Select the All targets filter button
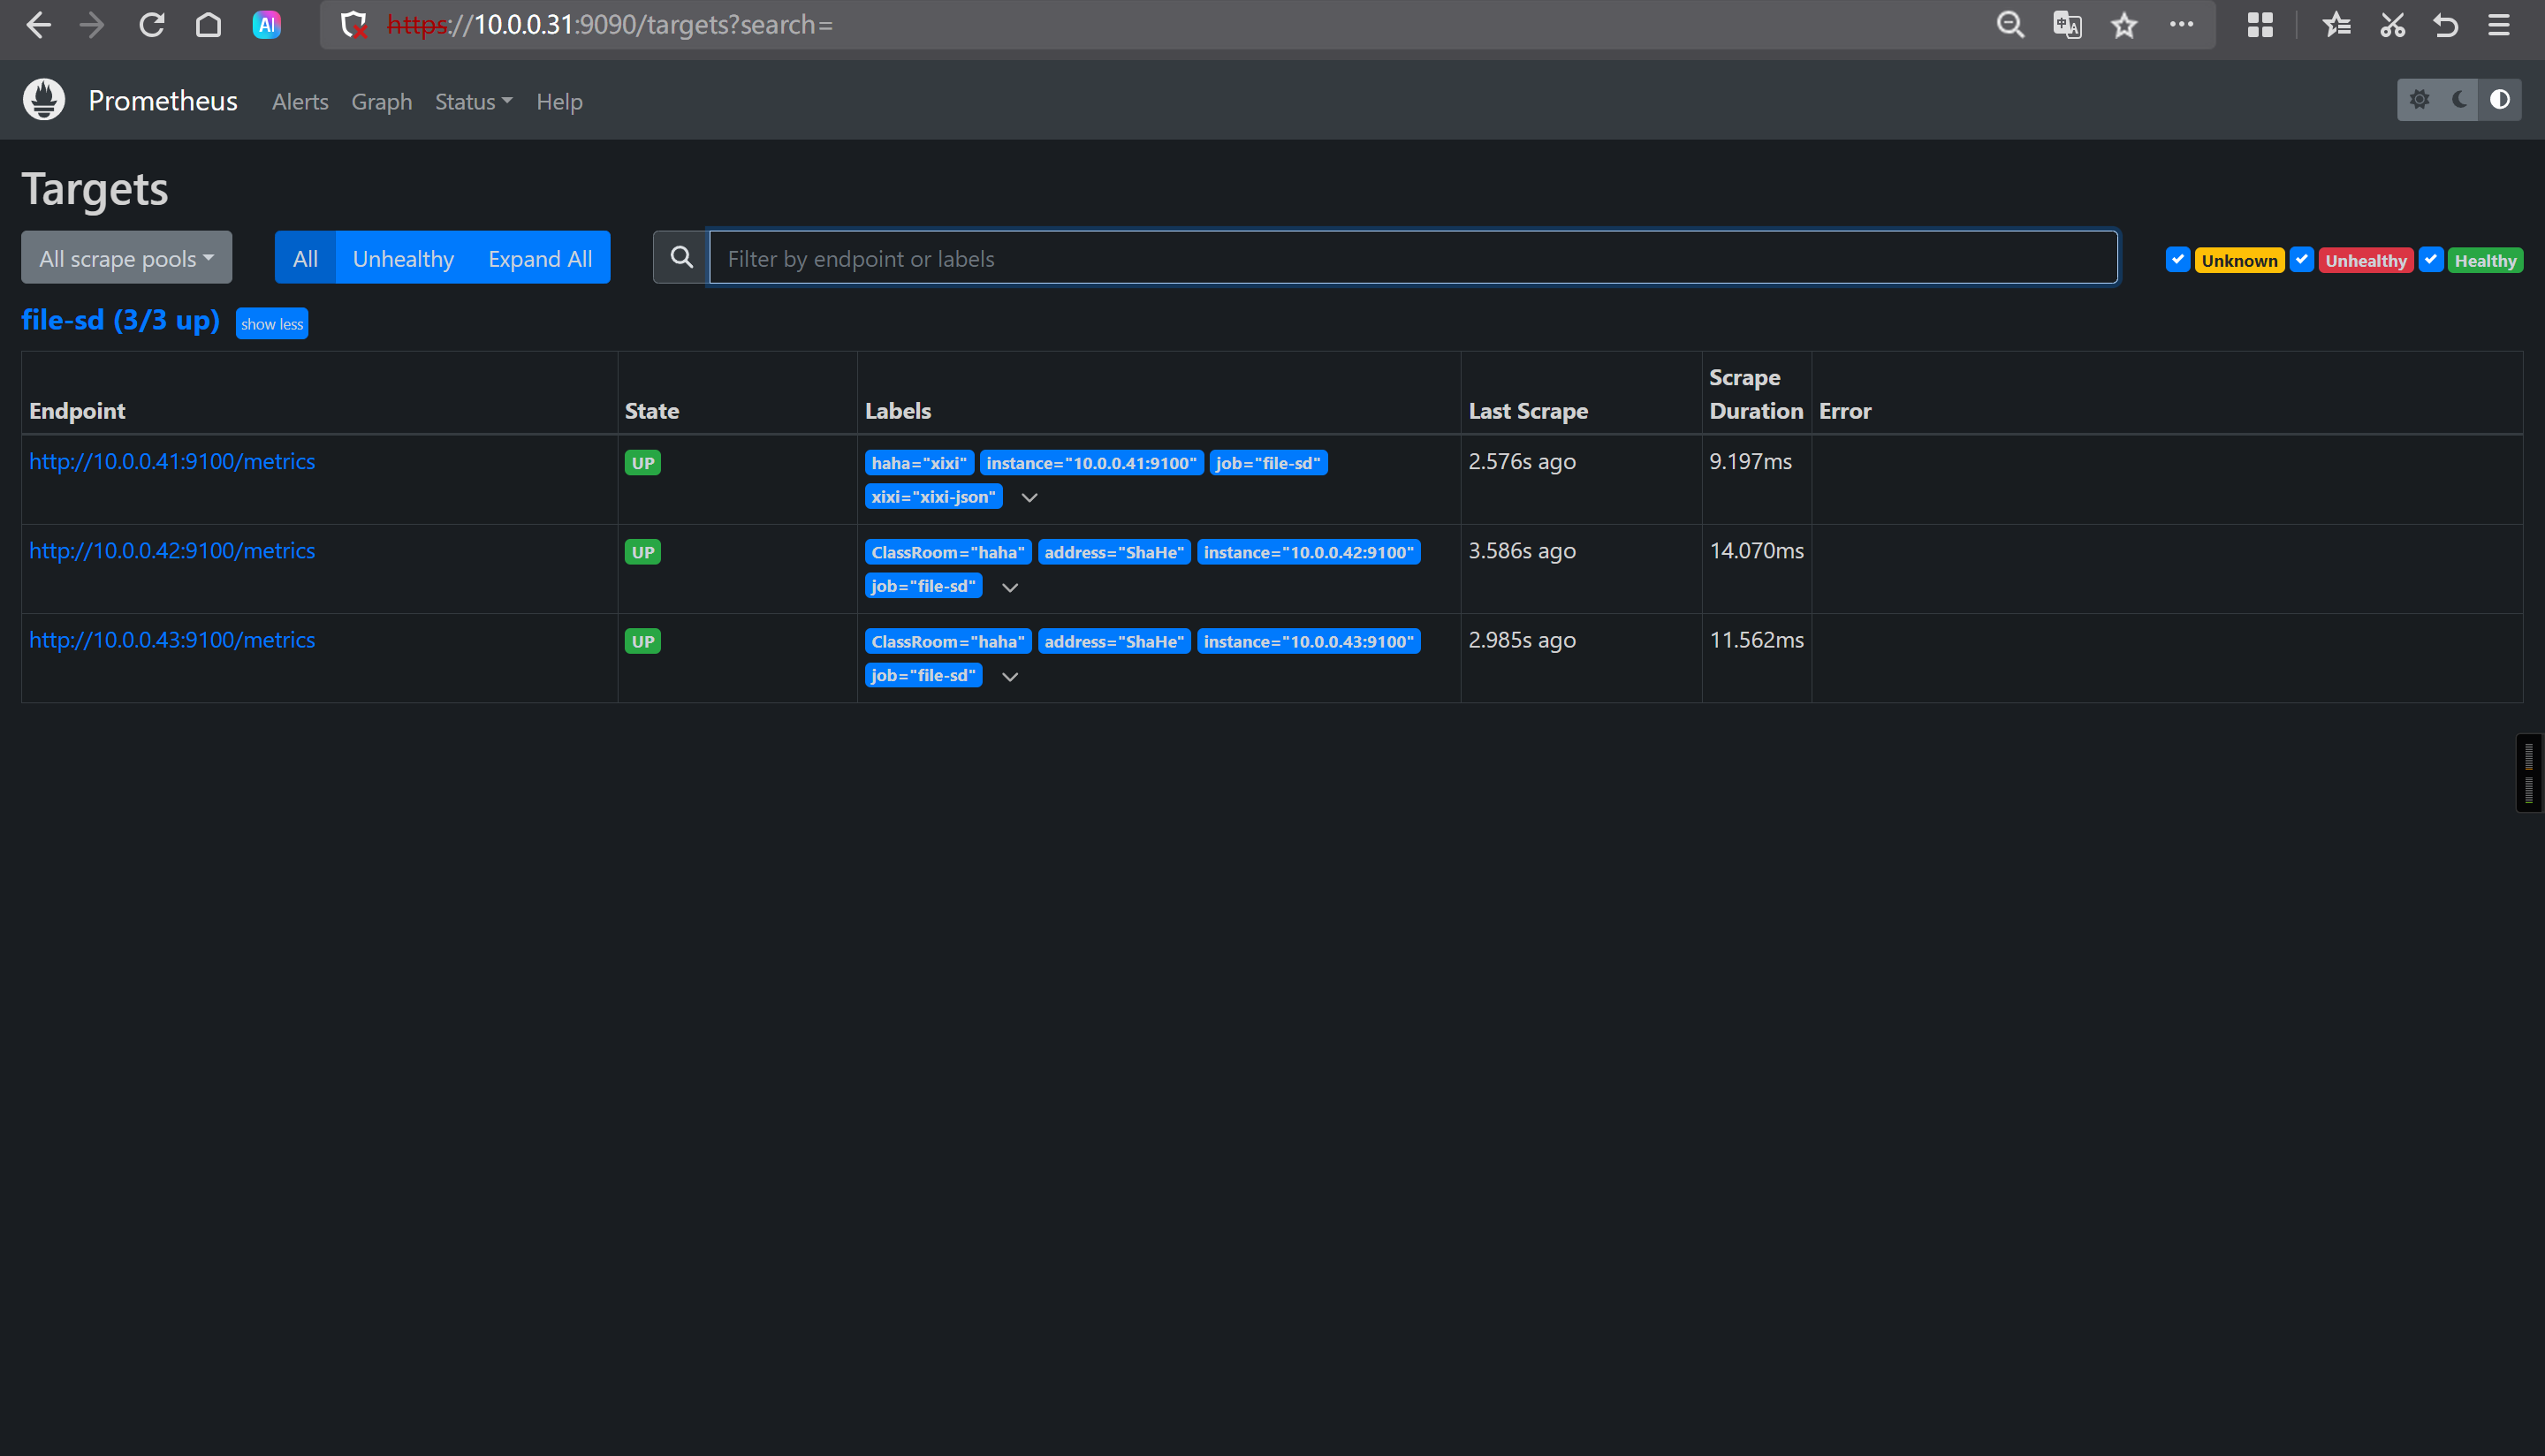Viewport: 2545px width, 1456px height. click(305, 258)
